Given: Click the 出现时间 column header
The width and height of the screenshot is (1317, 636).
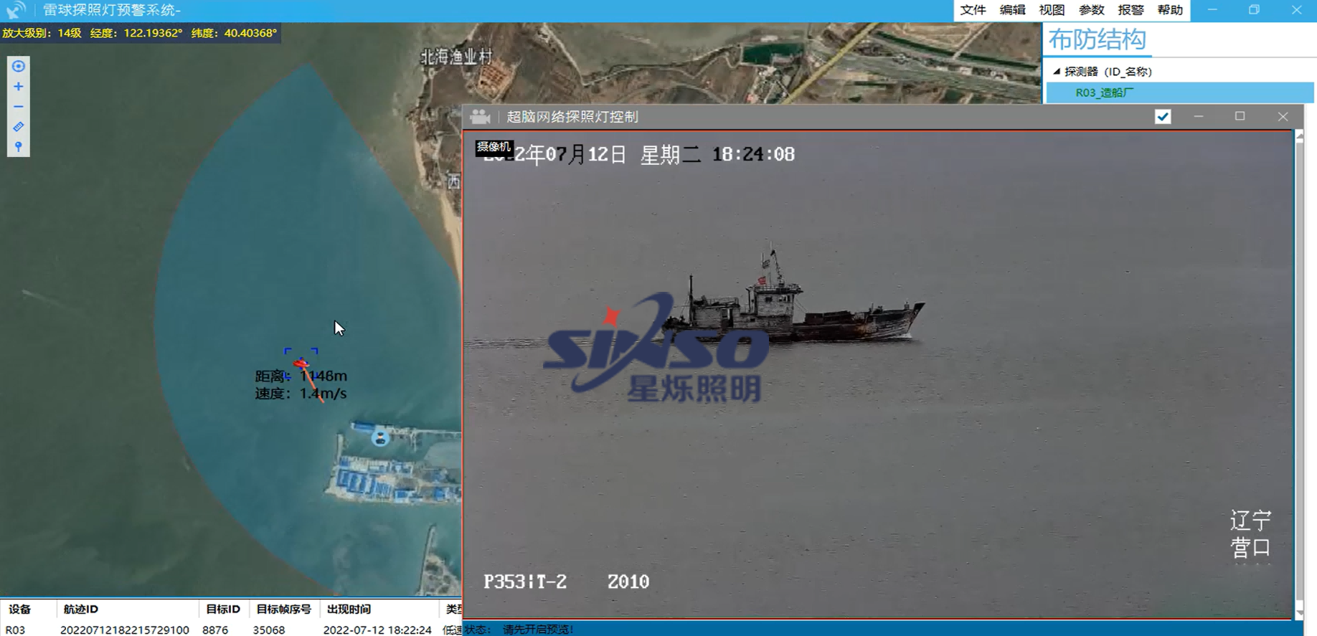Looking at the screenshot, I should (349, 609).
